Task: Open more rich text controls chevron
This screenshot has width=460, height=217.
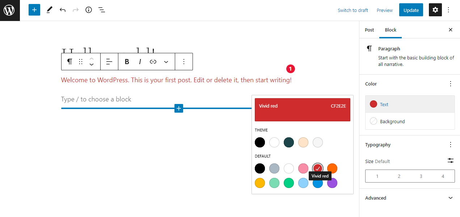Action: pos(166,62)
